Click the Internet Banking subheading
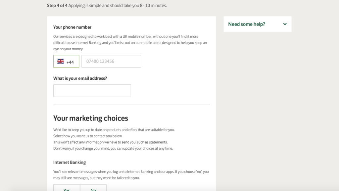 coord(70,162)
